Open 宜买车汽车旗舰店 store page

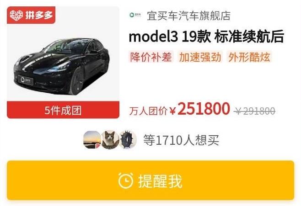coord(189,16)
